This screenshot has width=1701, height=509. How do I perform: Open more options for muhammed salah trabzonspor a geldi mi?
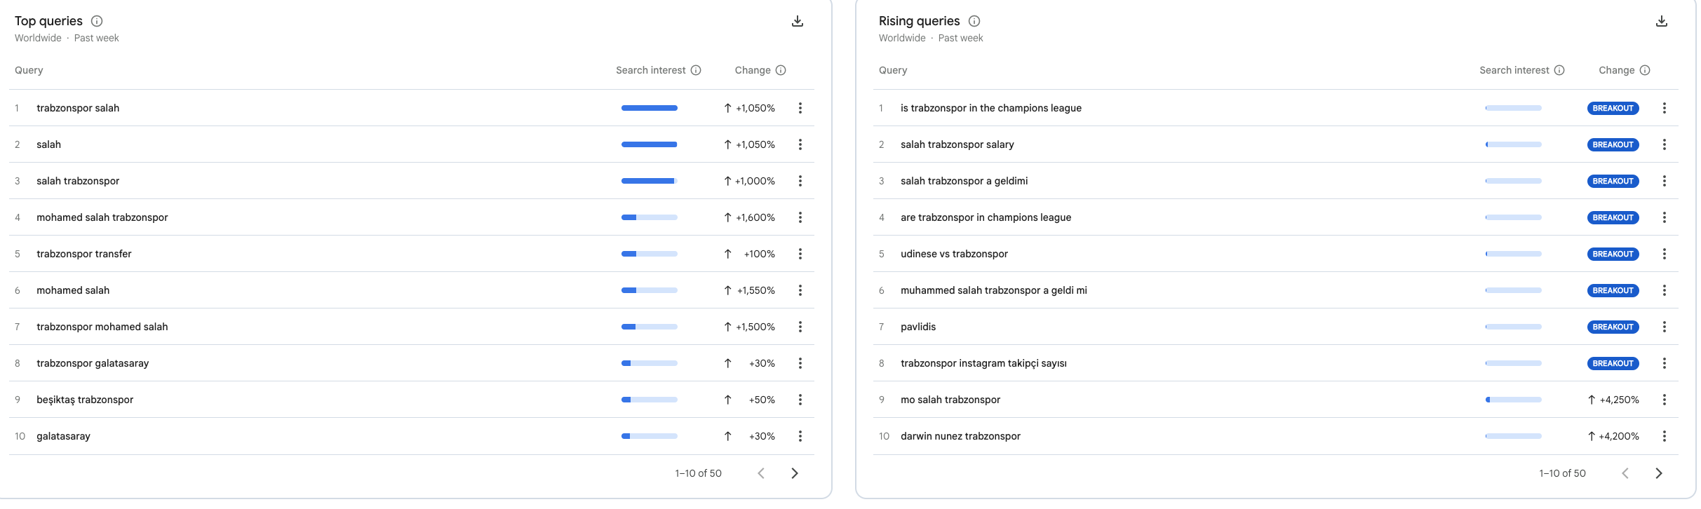coord(1665,290)
